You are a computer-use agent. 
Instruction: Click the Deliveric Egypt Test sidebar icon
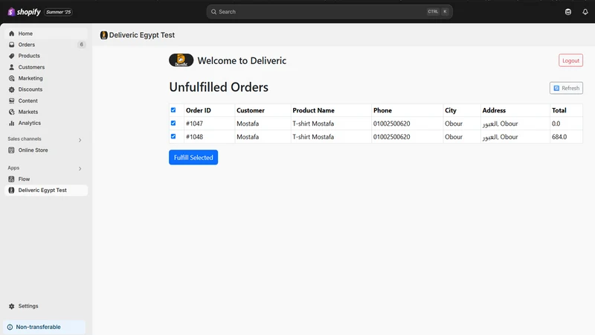point(11,191)
